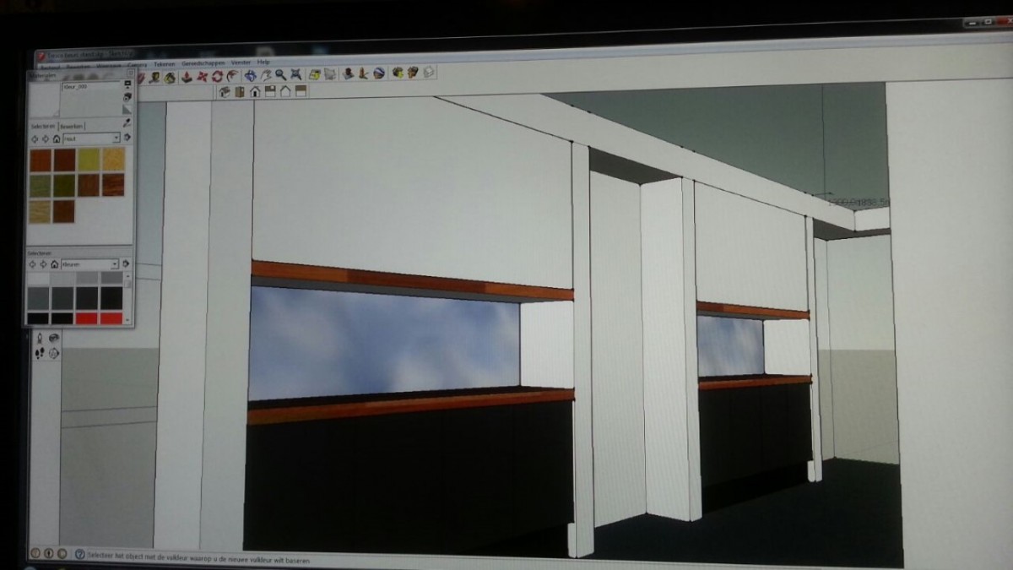This screenshot has width=1013, height=570.
Task: Click the Kleur_000 material name field
Action: (x=90, y=86)
